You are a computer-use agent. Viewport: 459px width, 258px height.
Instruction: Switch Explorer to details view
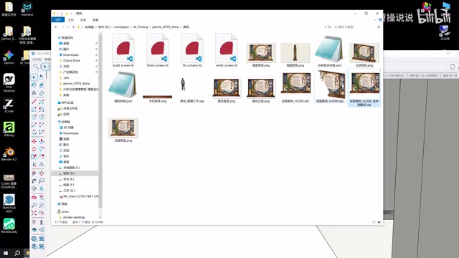coord(374,222)
